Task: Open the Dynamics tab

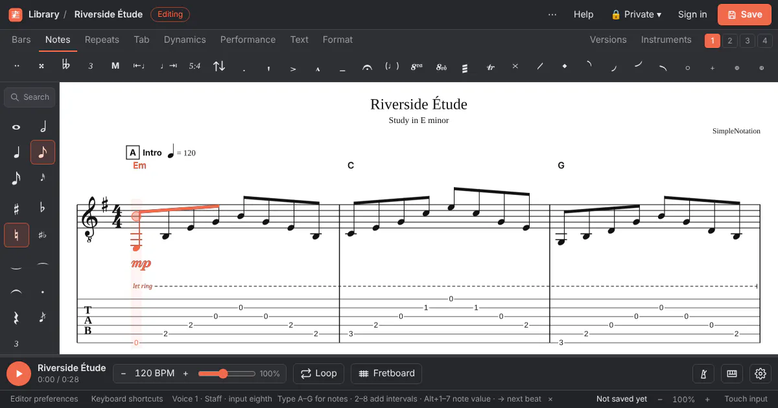Action: tap(185, 40)
